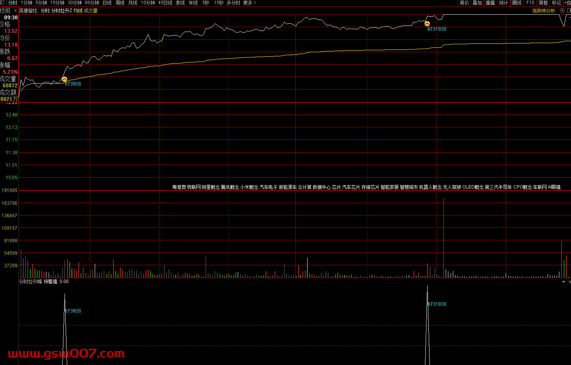Click the first orange signal marker labeled 67392S
This screenshot has width=571, height=365.
point(65,79)
